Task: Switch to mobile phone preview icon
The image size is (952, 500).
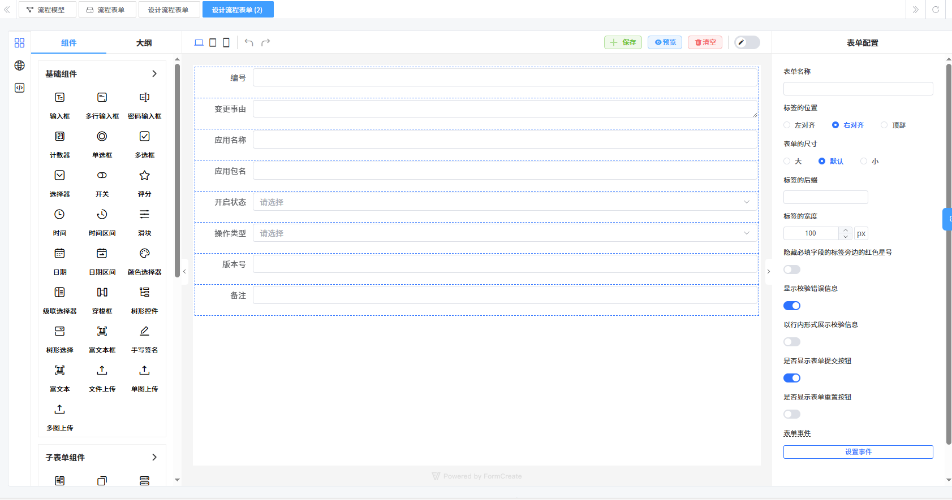Action: [x=226, y=42]
